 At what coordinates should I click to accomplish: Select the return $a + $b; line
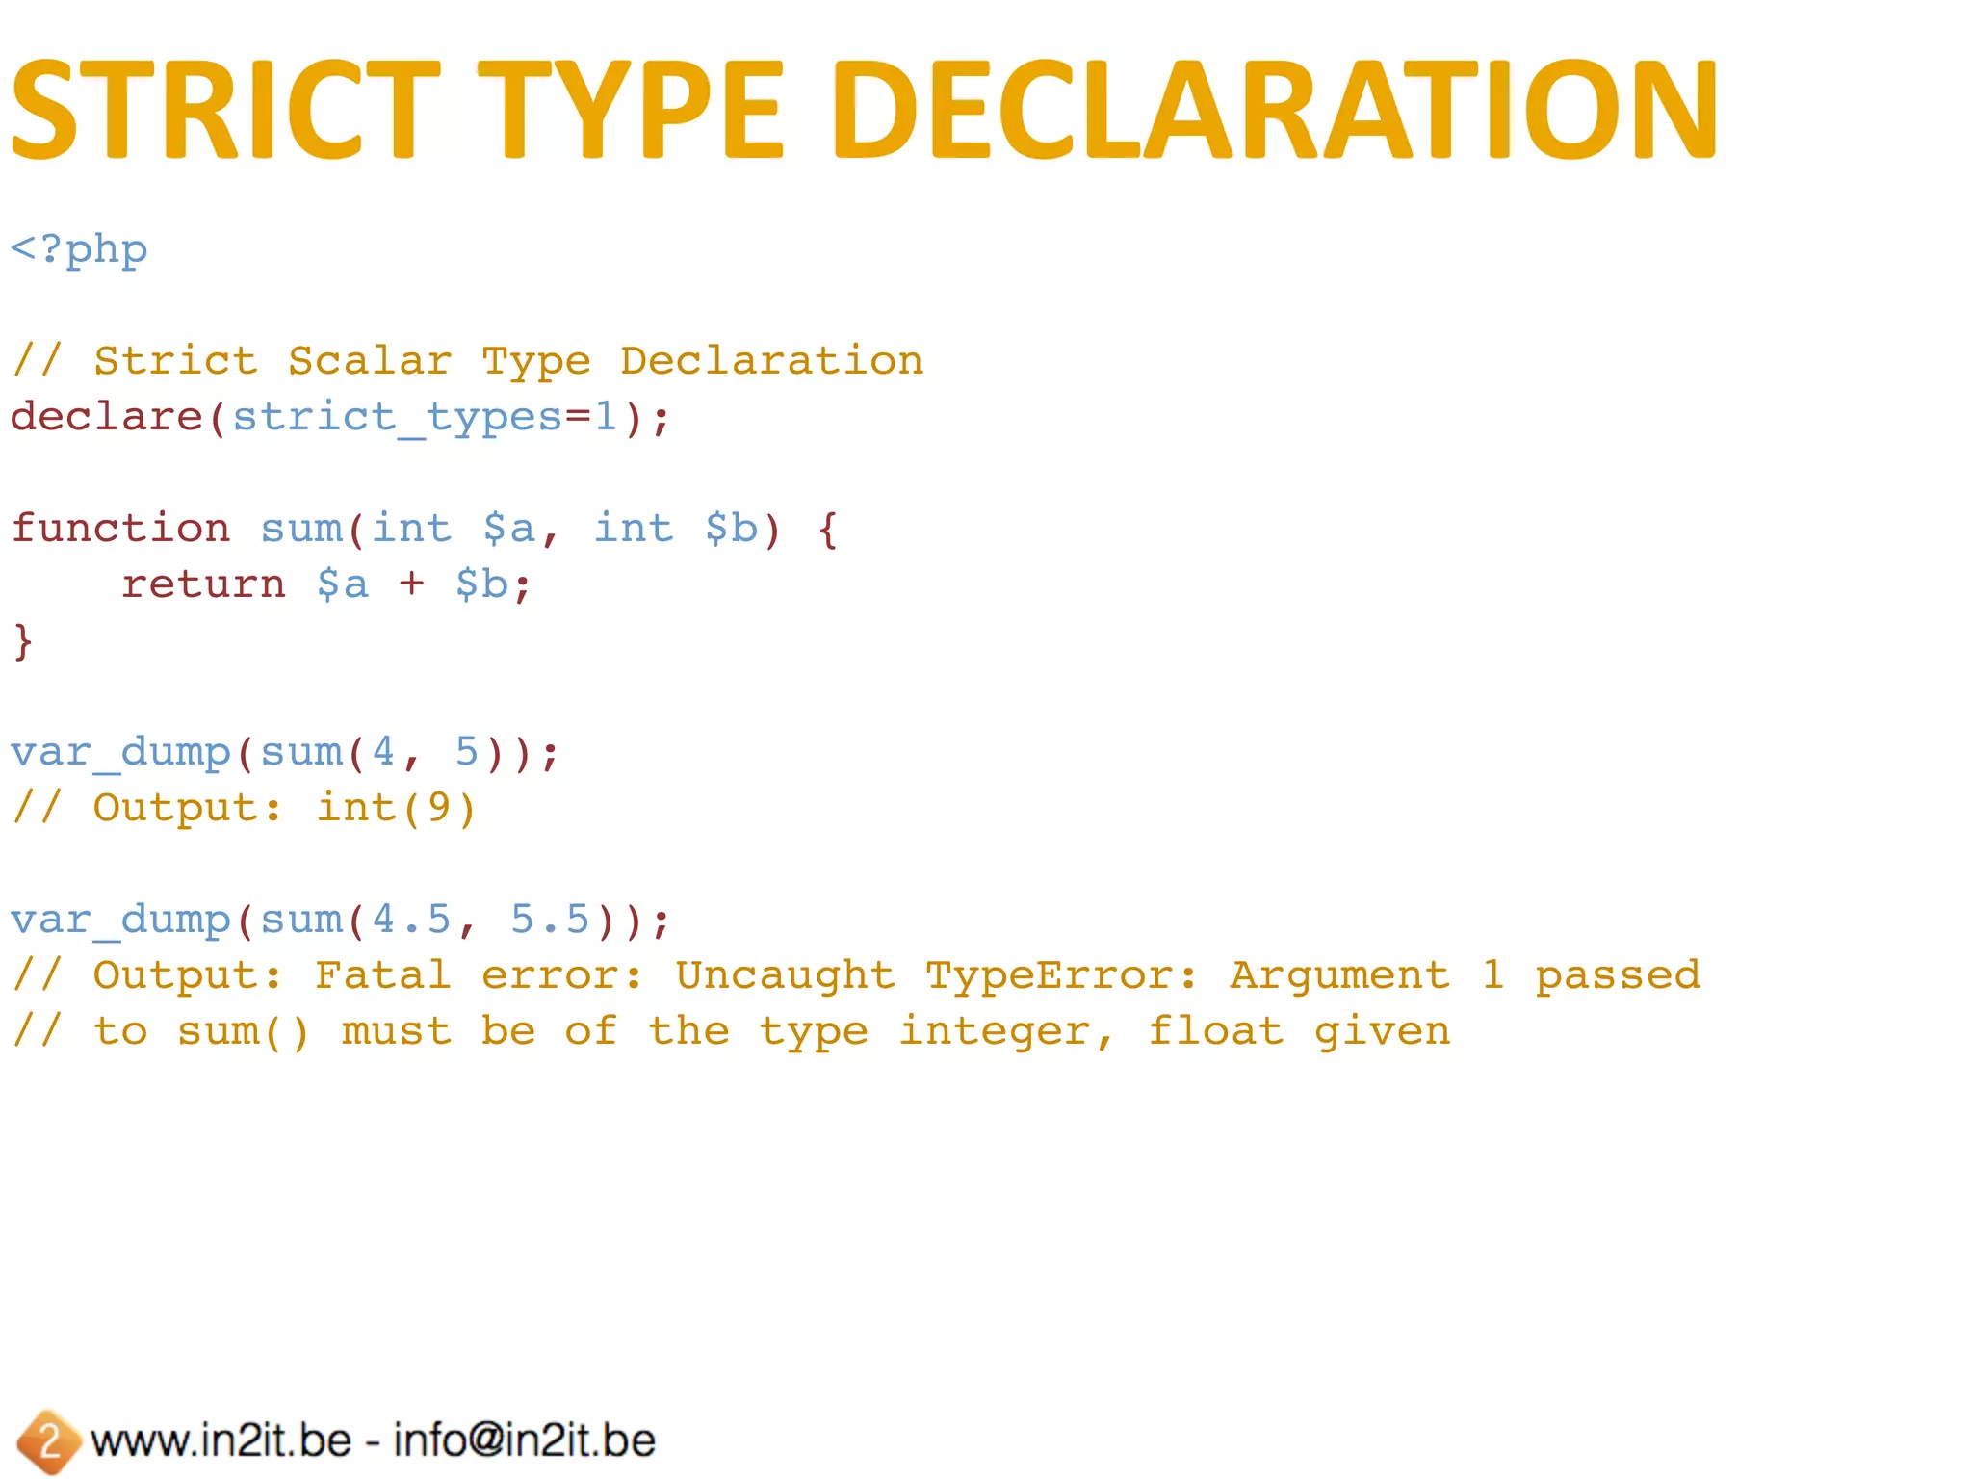[326, 584]
